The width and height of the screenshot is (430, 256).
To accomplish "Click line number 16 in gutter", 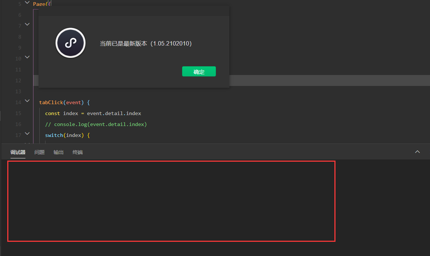I will click(x=18, y=125).
